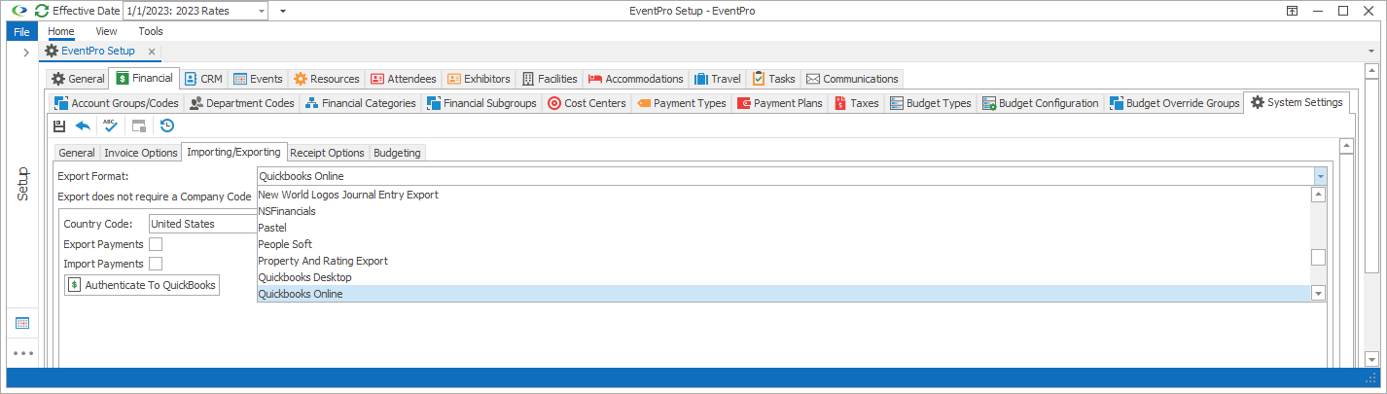Switch to Invoice Options subtab
The image size is (1387, 394).
141,153
